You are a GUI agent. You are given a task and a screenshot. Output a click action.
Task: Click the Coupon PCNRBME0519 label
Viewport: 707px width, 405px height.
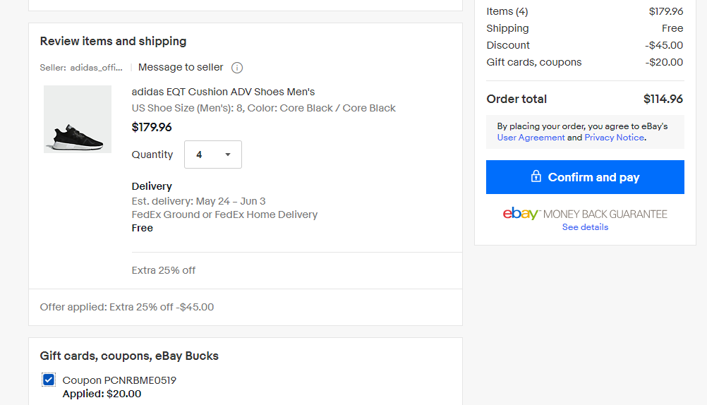119,380
